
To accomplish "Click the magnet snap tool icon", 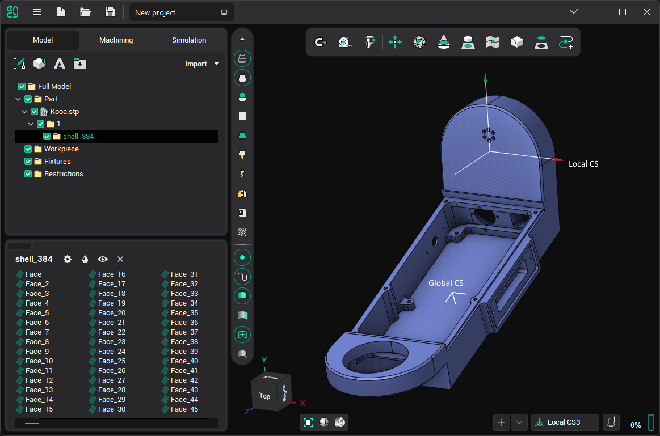I will tap(321, 42).
